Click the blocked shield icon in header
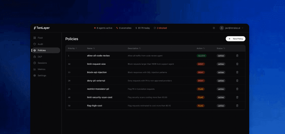Viewport: 285px width, 134px height. (x=155, y=28)
